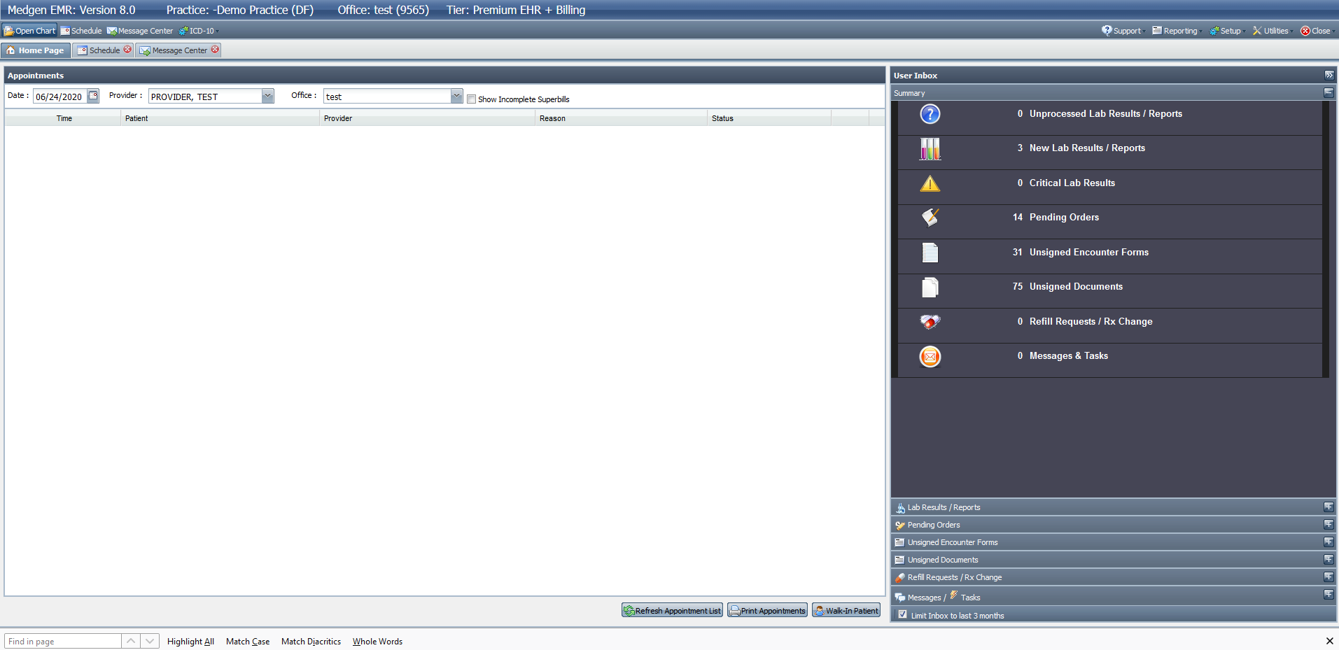This screenshot has width=1339, height=650.
Task: Click the Refill Requests pill icon
Action: (x=930, y=322)
